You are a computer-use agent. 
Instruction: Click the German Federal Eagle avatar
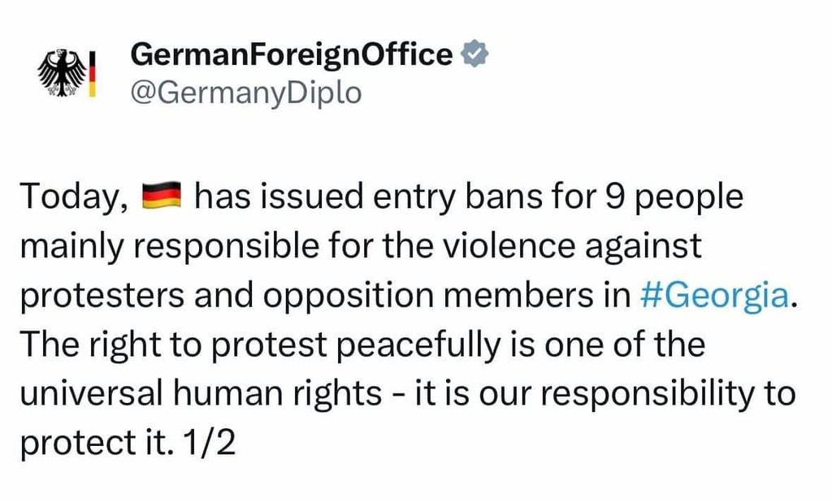[x=62, y=75]
